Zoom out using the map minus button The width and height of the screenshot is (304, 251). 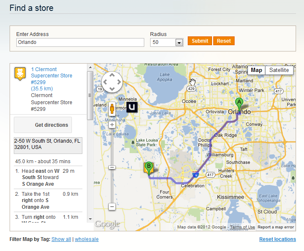point(112,207)
